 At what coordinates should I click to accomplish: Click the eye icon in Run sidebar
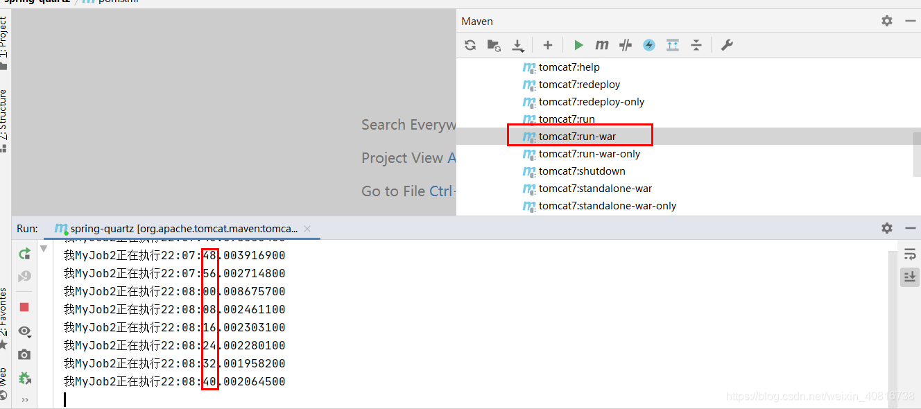tap(24, 331)
